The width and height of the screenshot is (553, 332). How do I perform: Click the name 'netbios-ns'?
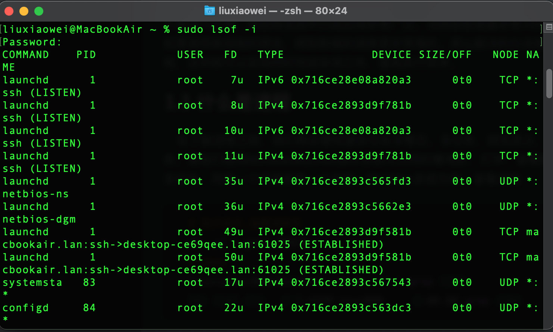[36, 194]
